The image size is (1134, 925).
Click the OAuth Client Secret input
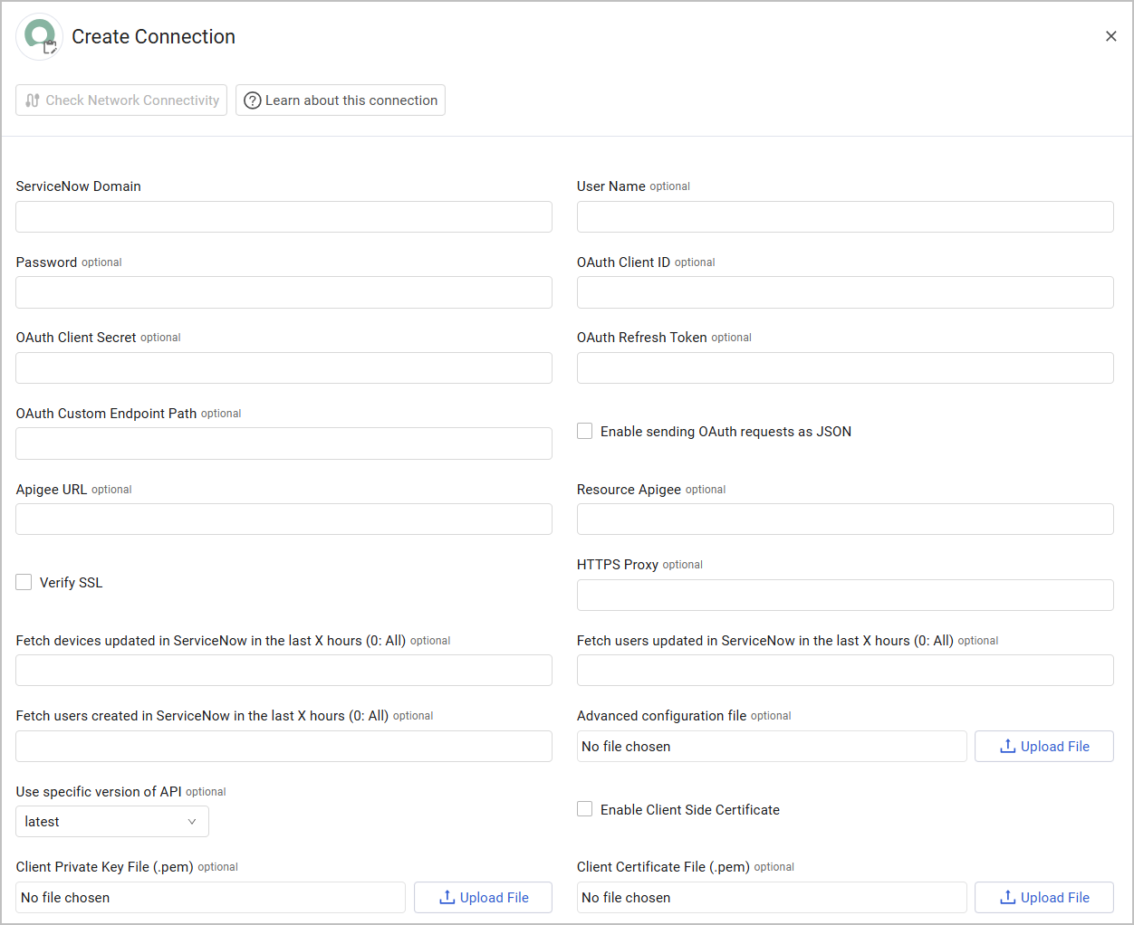[283, 368]
